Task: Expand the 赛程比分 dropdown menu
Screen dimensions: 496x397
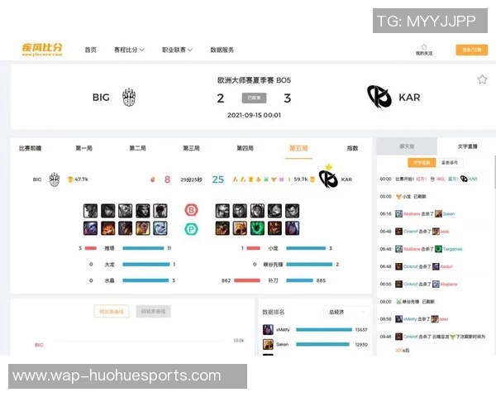Action: (x=129, y=50)
